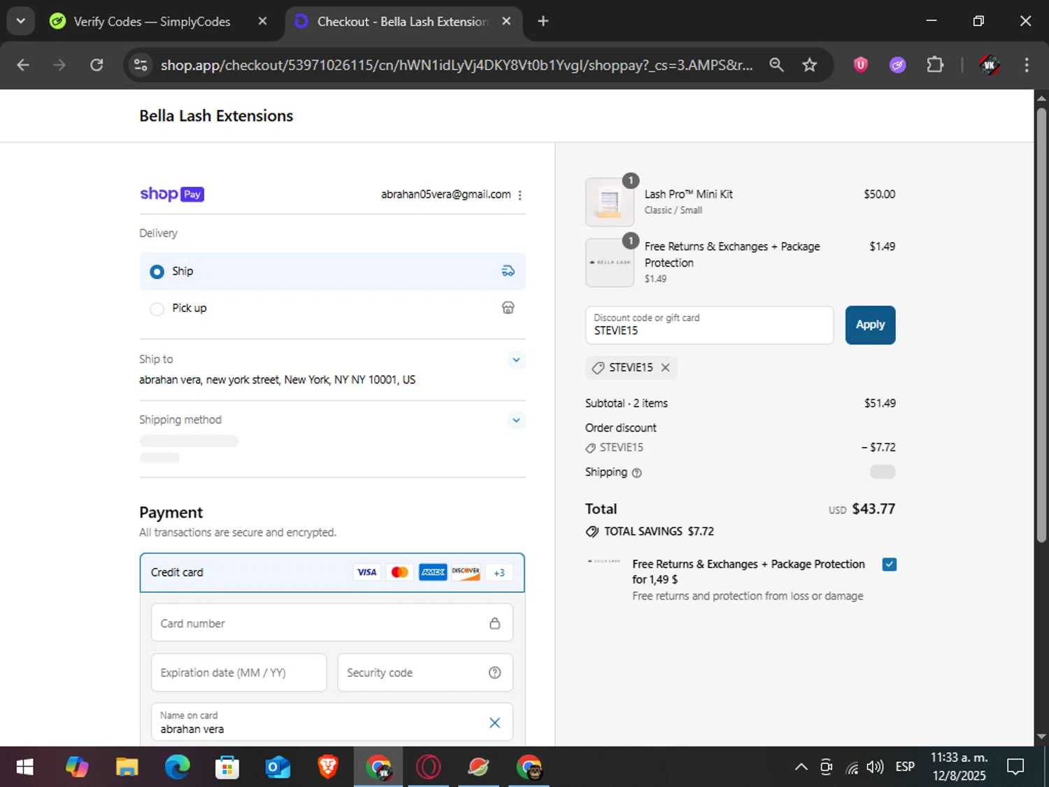This screenshot has height=787, width=1049.
Task: Click the page vertical scrollbar
Action: [1041, 325]
